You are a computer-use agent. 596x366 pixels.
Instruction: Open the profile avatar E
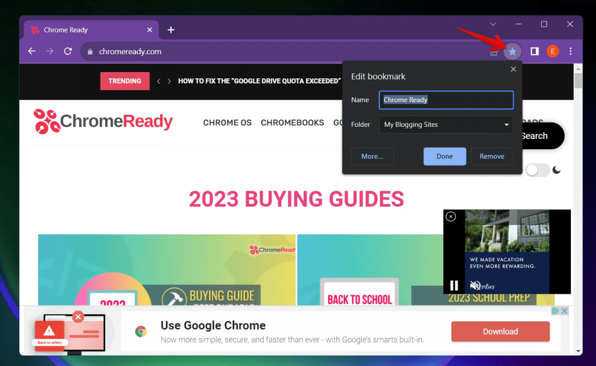(x=553, y=51)
